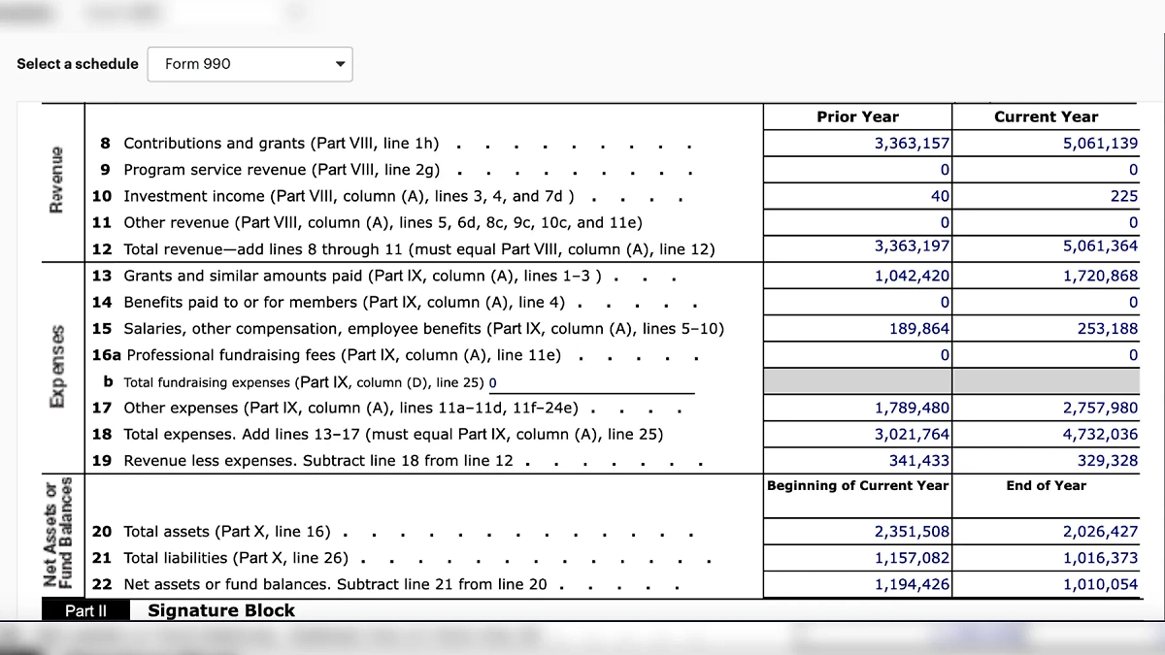Screen dimensions: 1165x655
Task: Click the Part II tab label
Action: tap(85, 610)
